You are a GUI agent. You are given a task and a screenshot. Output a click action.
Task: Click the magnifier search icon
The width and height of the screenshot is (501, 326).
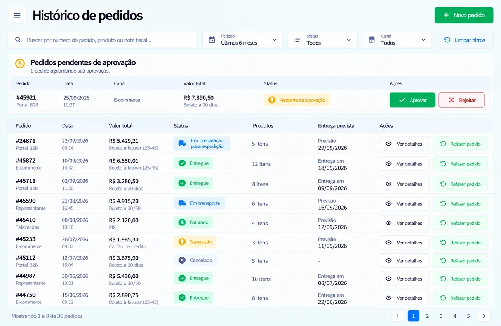18,40
